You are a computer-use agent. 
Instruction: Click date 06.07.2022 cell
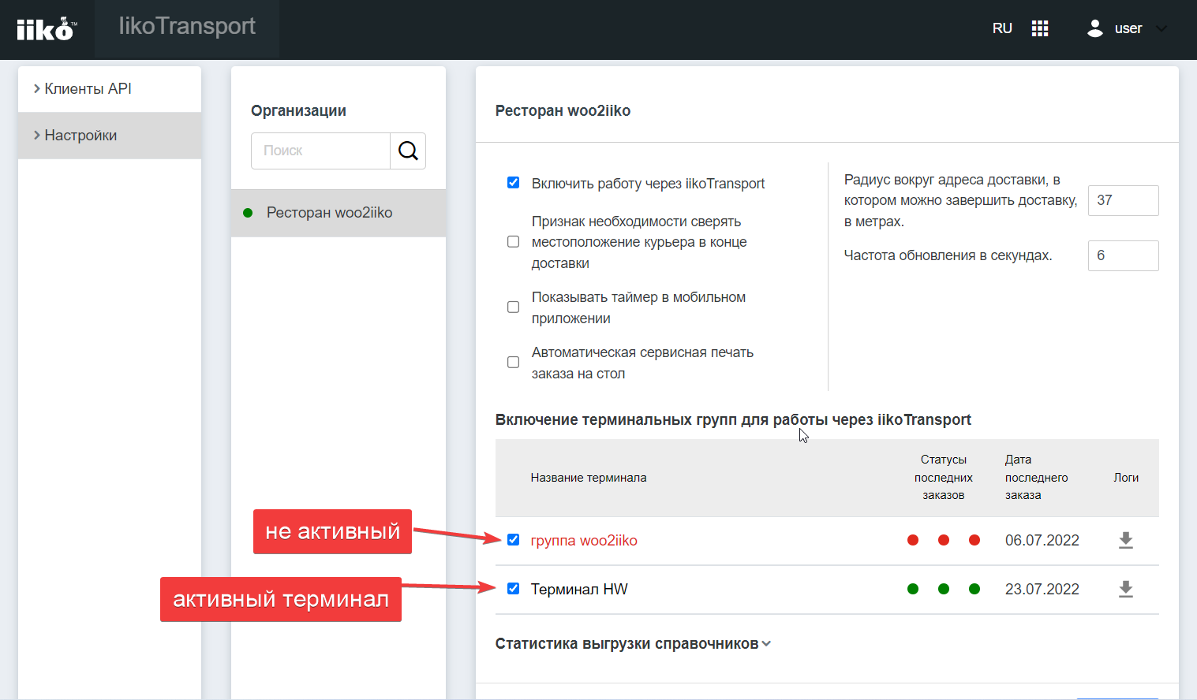tap(1042, 541)
